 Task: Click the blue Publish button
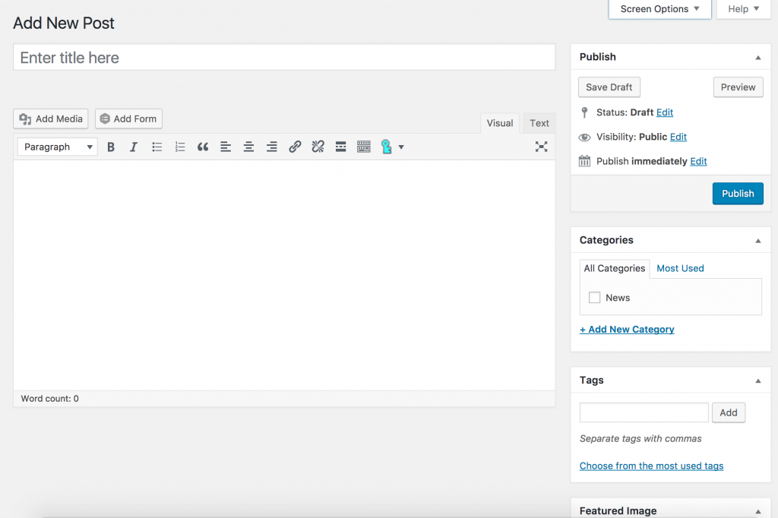[x=737, y=194]
